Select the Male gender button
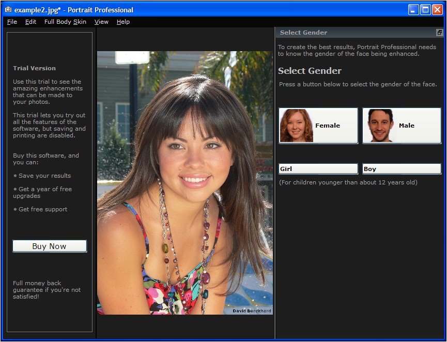This screenshot has width=447, height=342. 402,126
